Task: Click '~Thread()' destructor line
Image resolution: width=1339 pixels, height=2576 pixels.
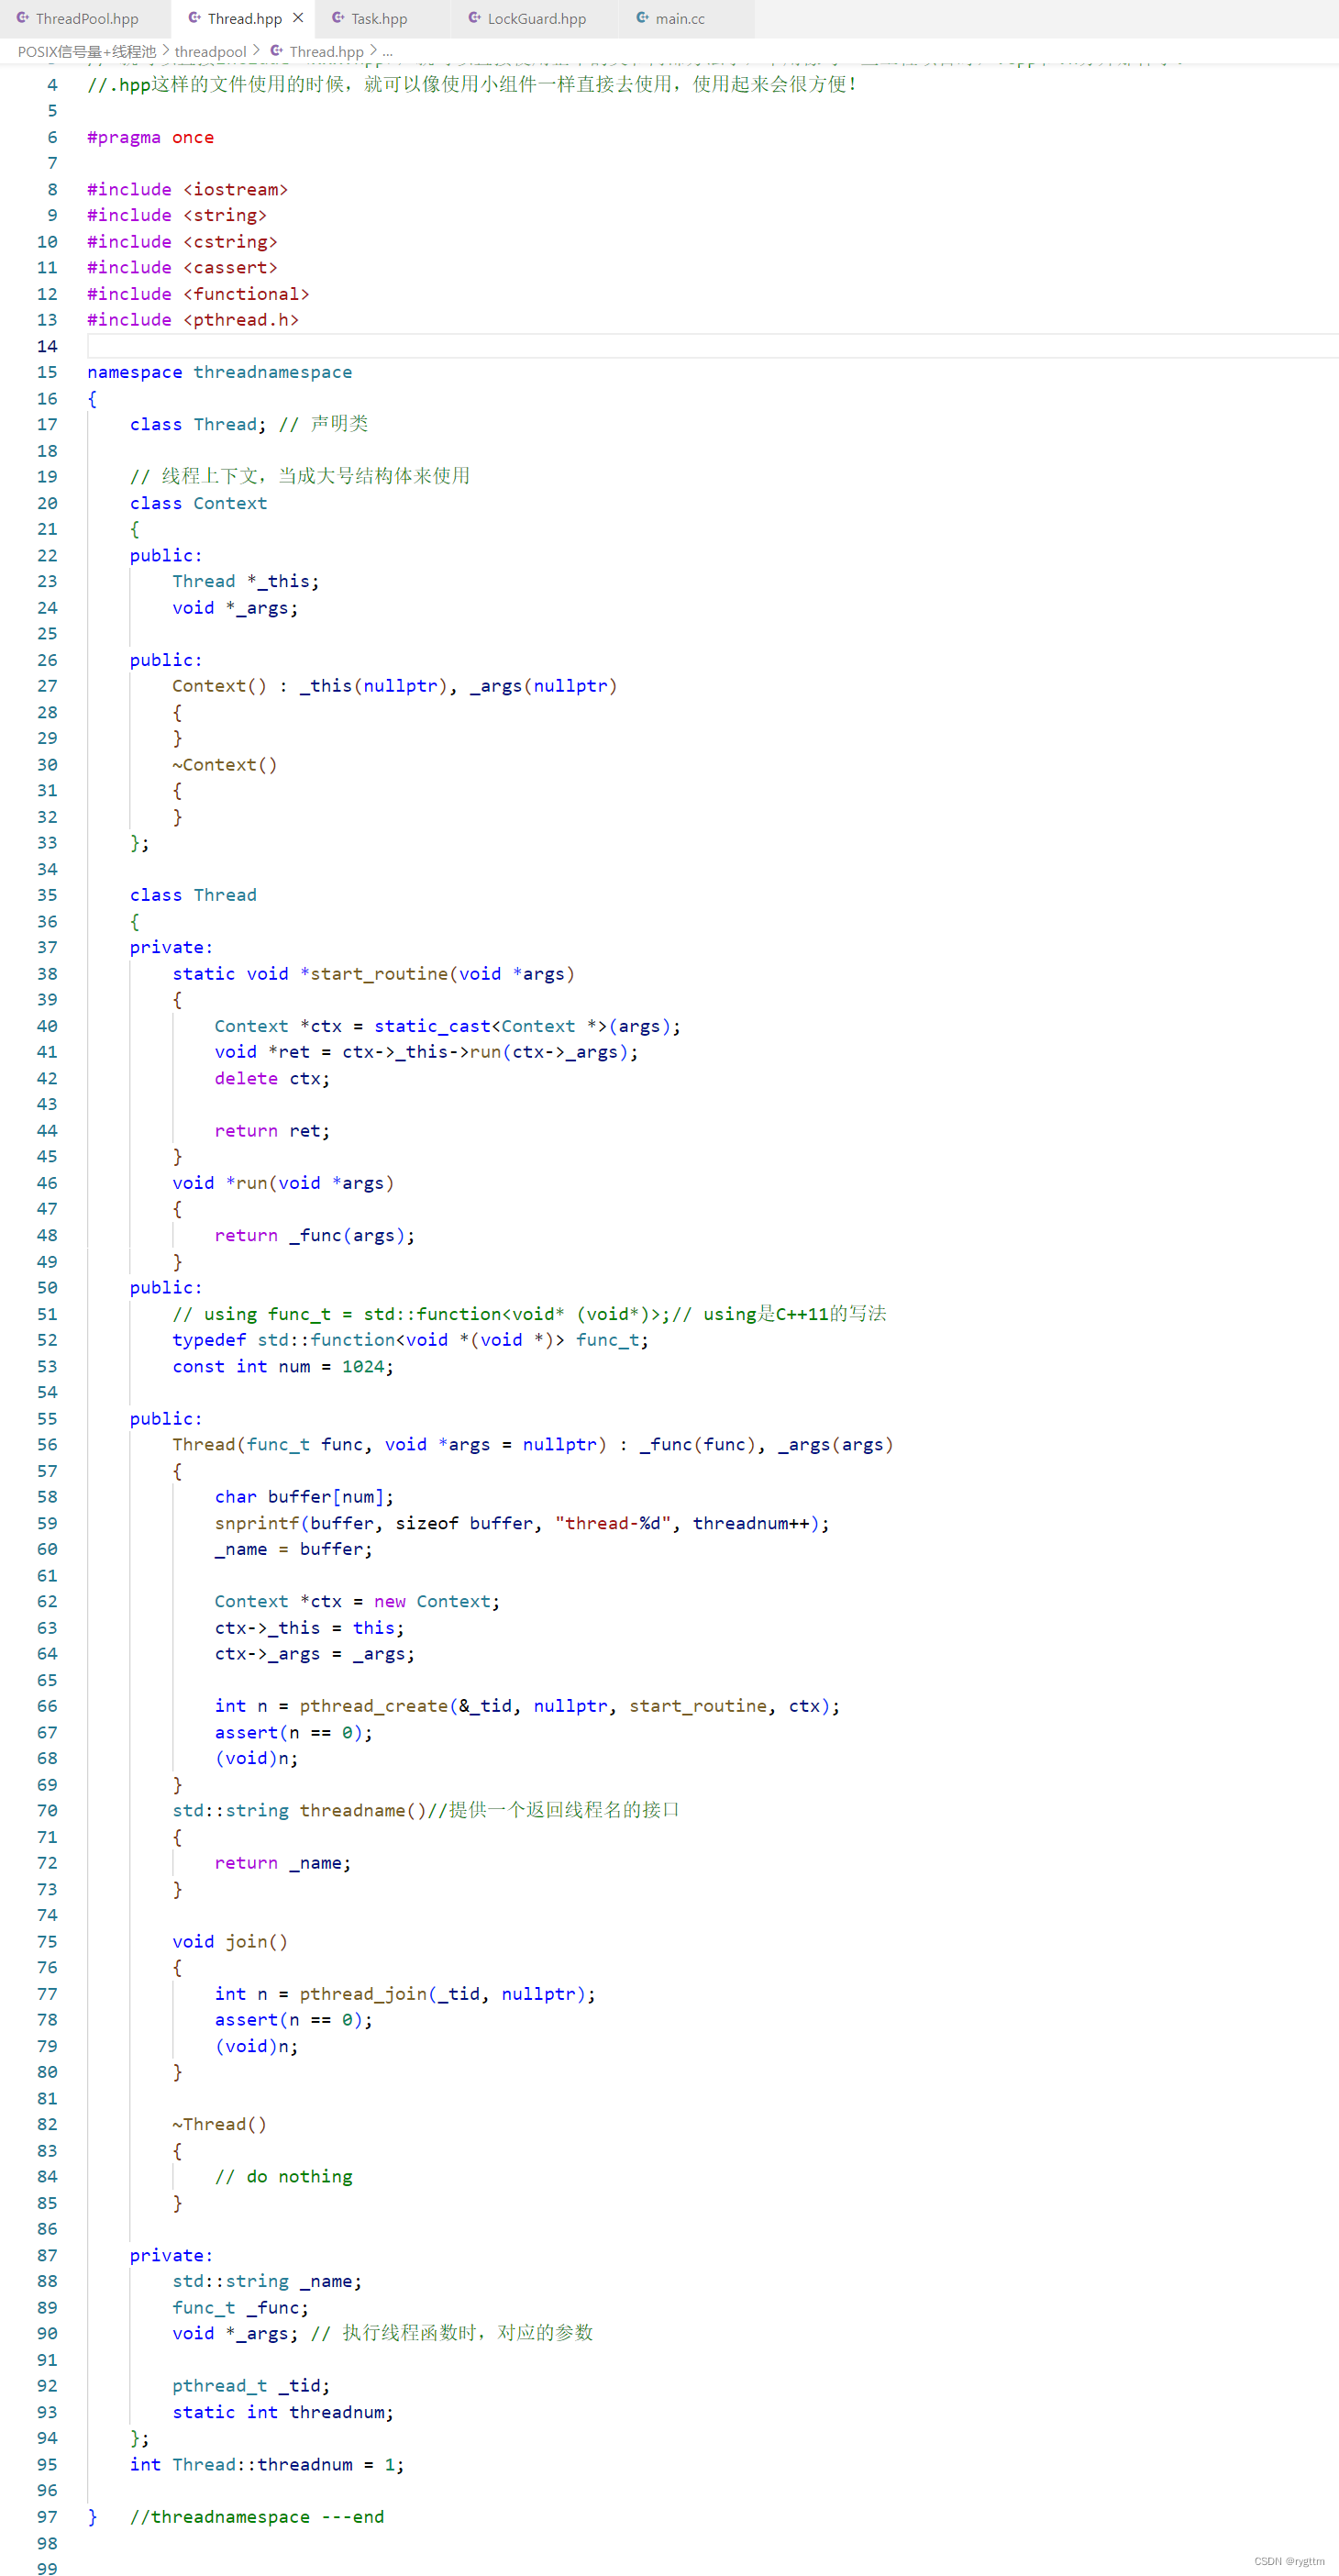Action: [219, 2124]
